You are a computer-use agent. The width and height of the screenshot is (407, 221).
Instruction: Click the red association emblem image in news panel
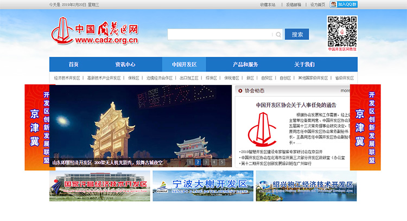click(262, 129)
